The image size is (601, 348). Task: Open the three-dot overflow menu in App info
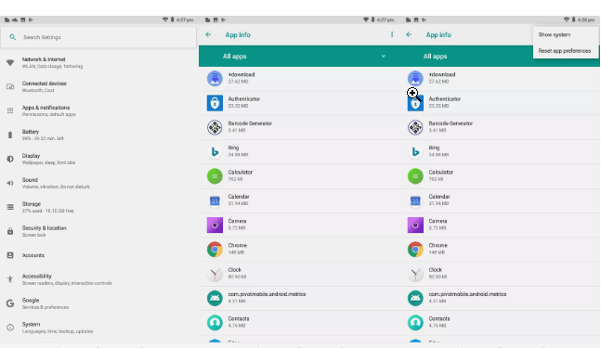click(392, 35)
